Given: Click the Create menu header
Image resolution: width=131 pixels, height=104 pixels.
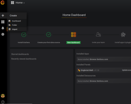Looking at the screenshot, I should 13,16.
